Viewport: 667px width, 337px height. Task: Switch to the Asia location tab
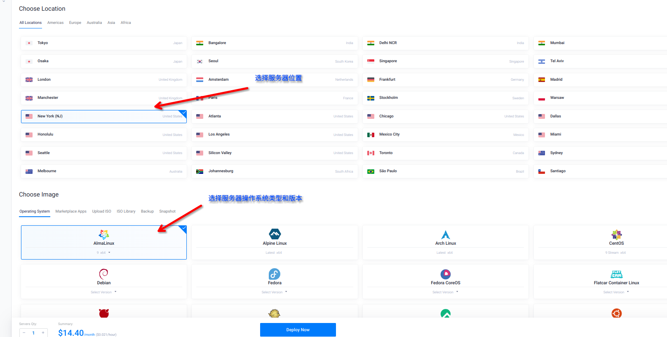tap(111, 23)
